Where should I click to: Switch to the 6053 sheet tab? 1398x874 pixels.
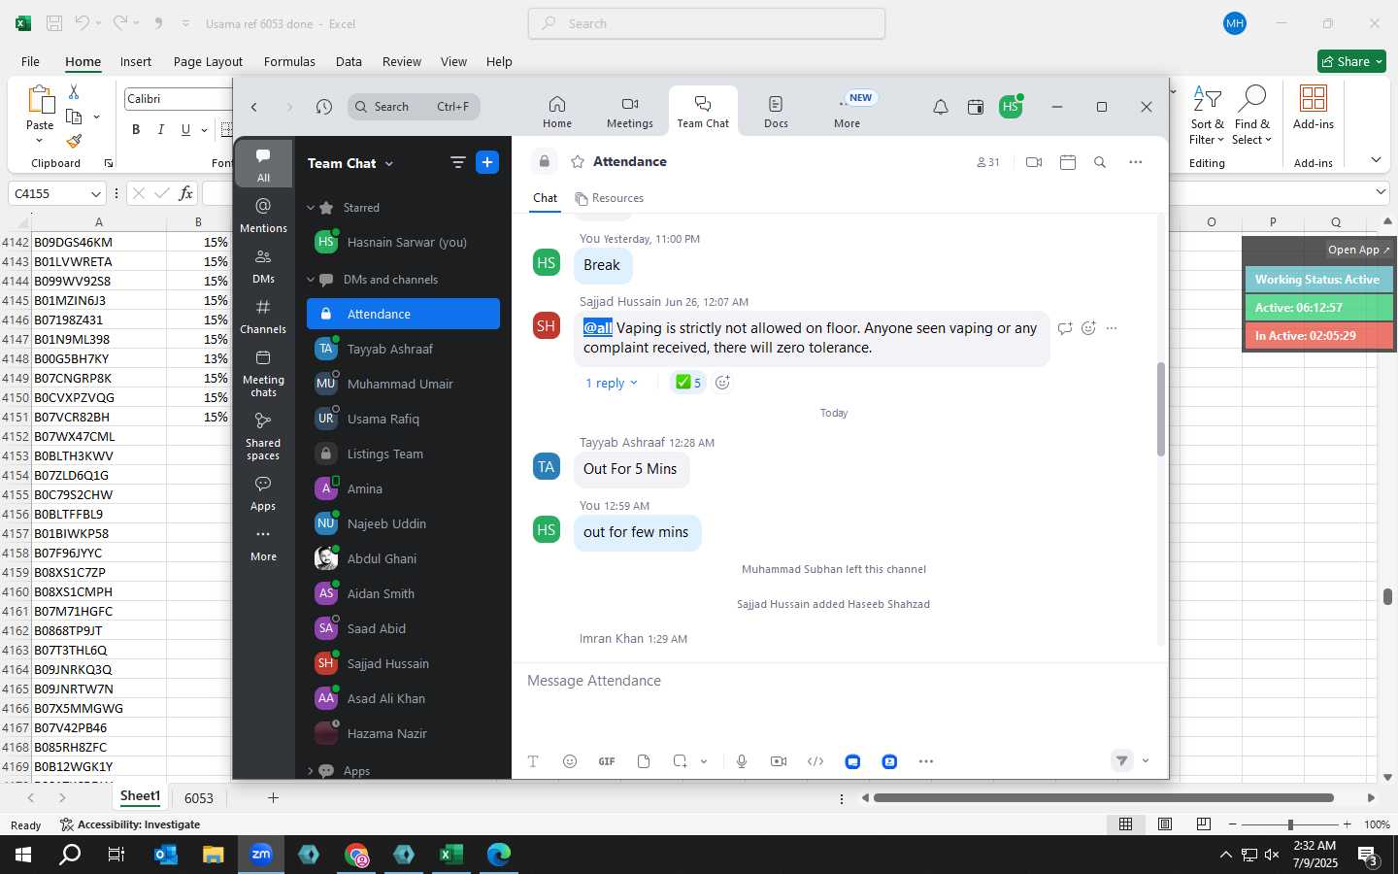199,798
